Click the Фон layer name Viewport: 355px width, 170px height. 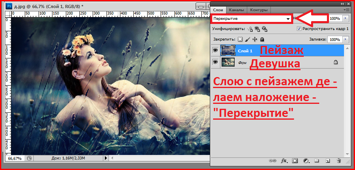pos(242,62)
